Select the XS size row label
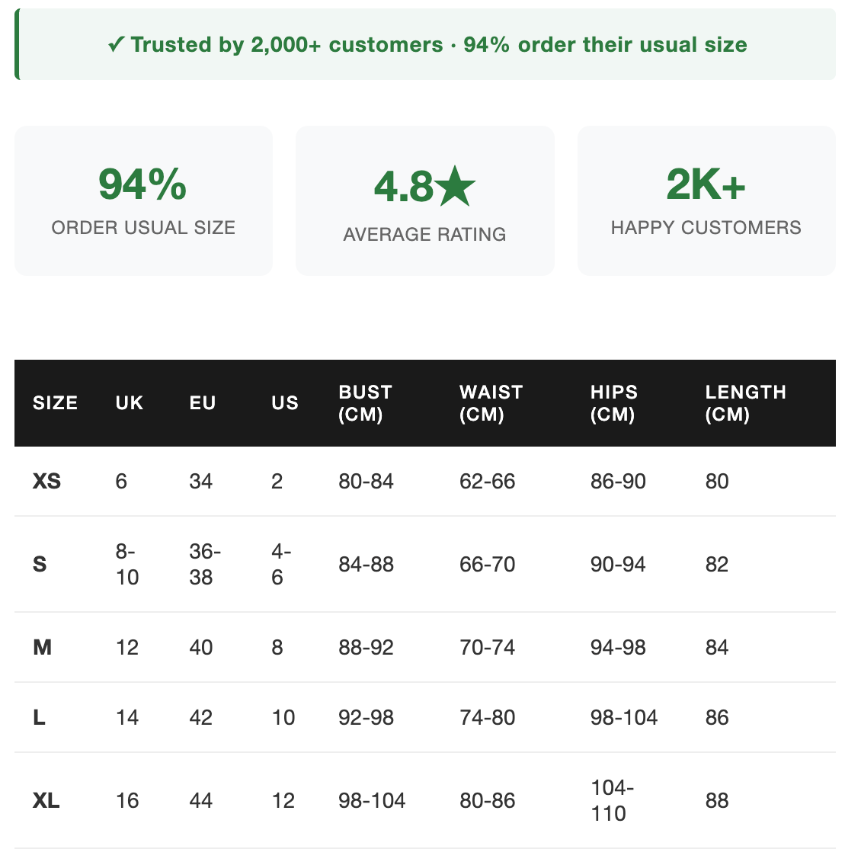Screen dimensions: 861x849 (x=46, y=482)
